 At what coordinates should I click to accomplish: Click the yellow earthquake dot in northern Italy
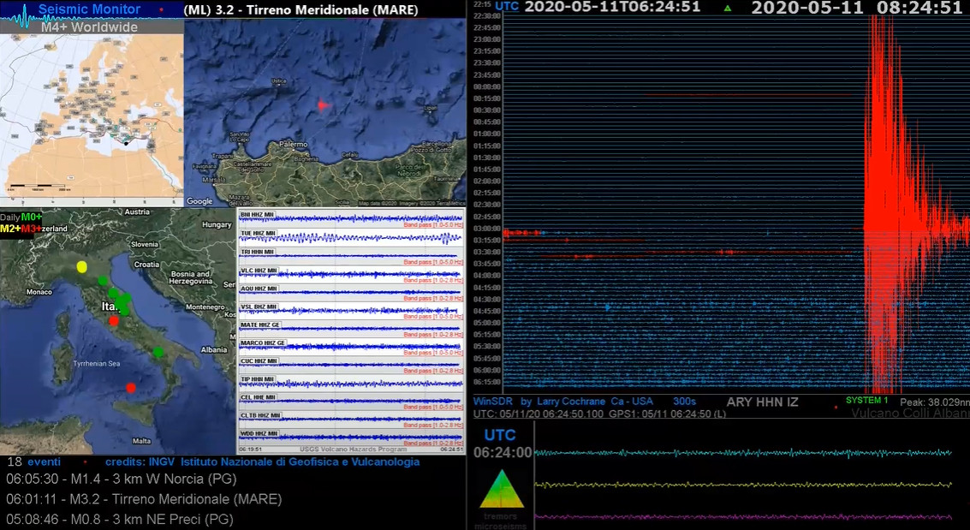coord(82,267)
